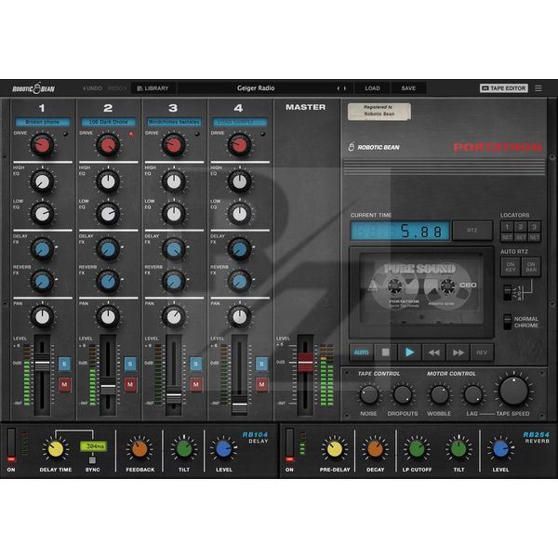
Task: Click track 3 Pan knob
Action: (x=174, y=317)
